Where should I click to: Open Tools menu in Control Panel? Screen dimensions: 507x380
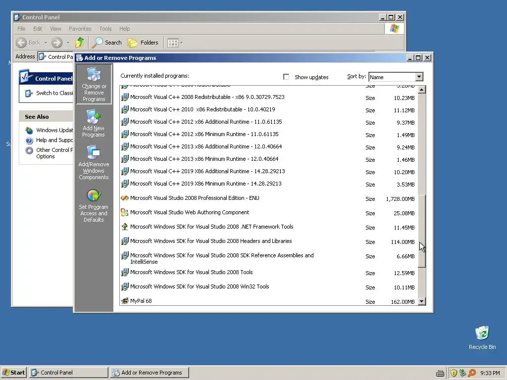105,29
